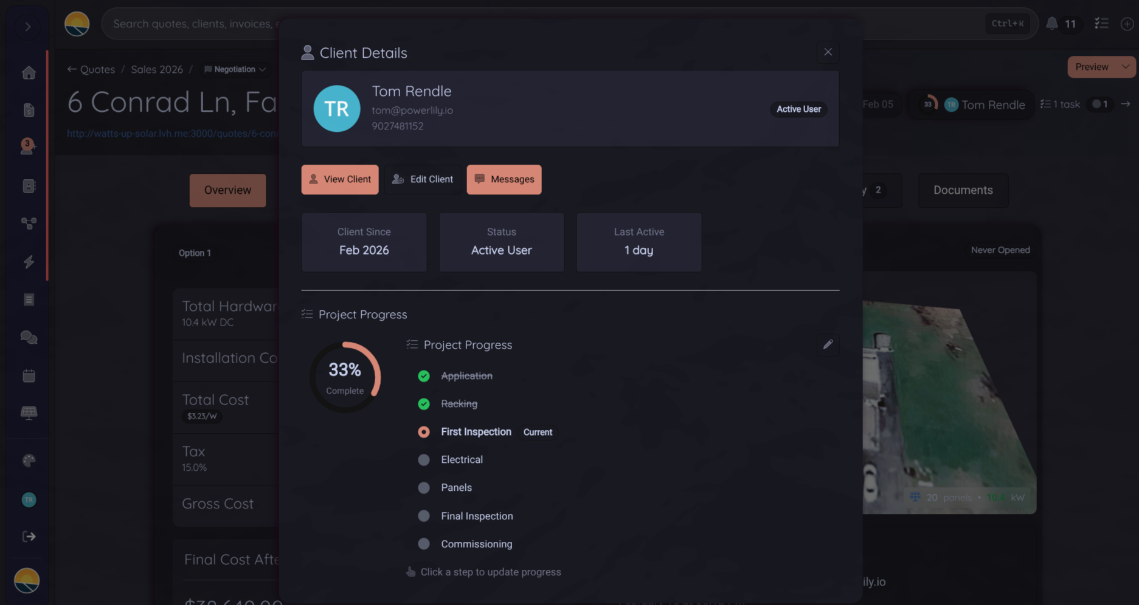Open the tasks checklist icon in top bar
This screenshot has height=605, width=1139.
tap(1101, 24)
